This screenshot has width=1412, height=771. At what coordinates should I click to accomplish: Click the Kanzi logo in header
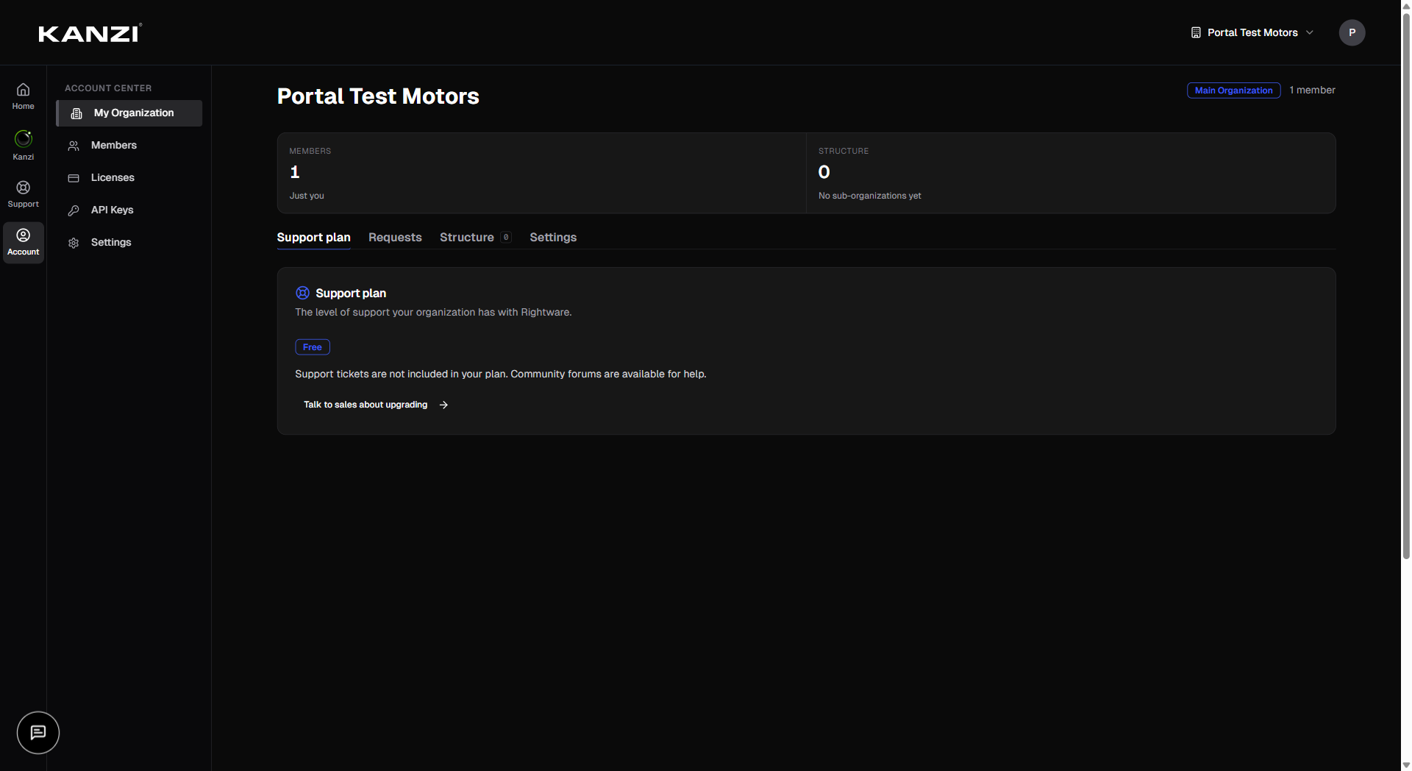click(90, 33)
